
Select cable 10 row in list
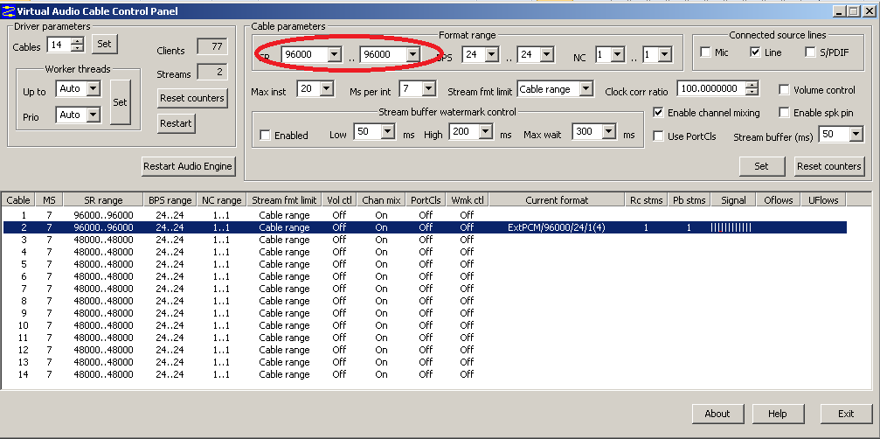425,325
